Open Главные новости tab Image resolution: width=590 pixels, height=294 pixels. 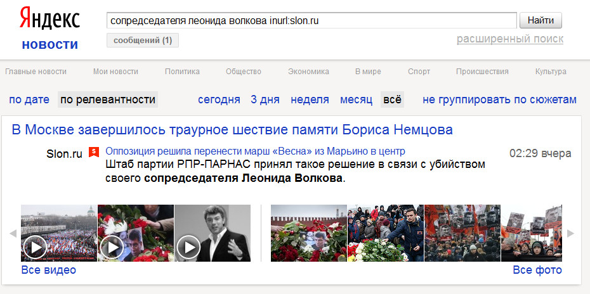point(36,72)
